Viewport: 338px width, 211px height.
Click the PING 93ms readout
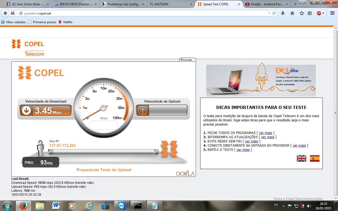(40, 162)
